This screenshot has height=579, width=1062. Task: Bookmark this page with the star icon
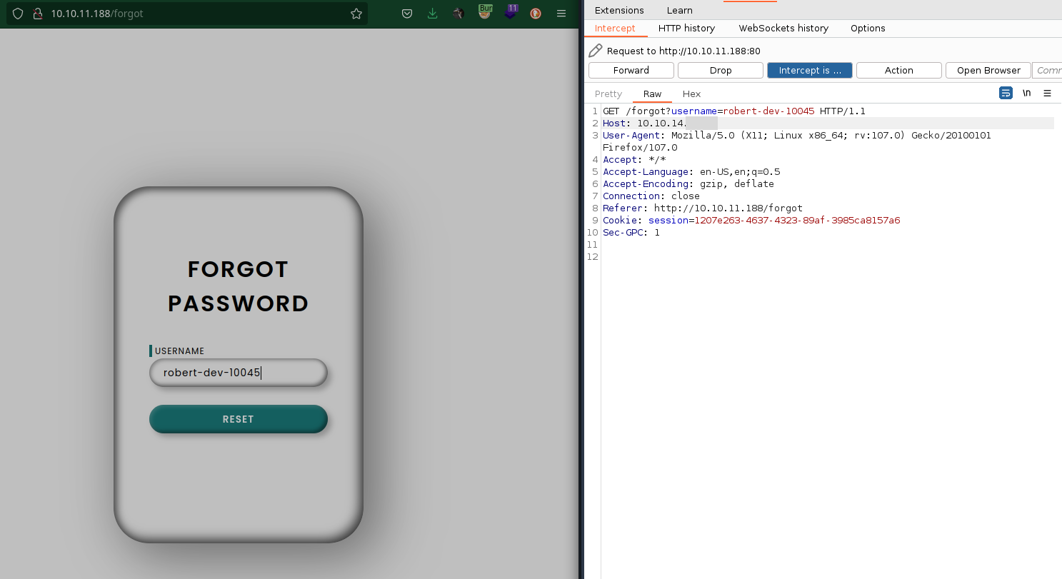(x=356, y=14)
